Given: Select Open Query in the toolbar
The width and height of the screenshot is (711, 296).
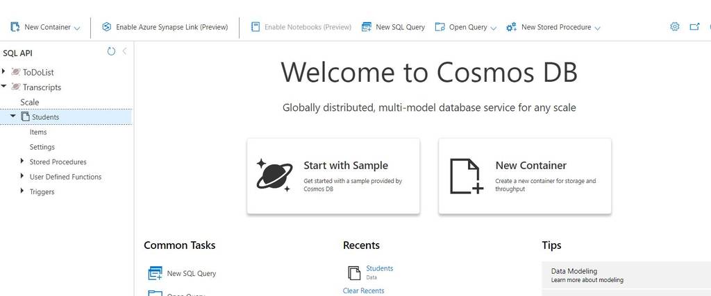Looking at the screenshot, I should click(x=468, y=27).
